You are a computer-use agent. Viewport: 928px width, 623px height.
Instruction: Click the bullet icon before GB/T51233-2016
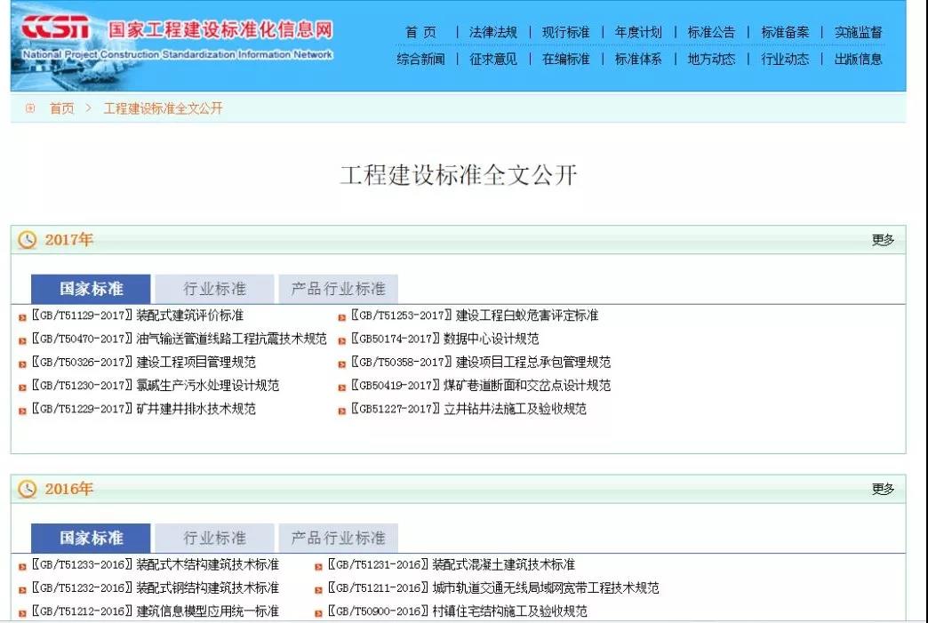22,566
